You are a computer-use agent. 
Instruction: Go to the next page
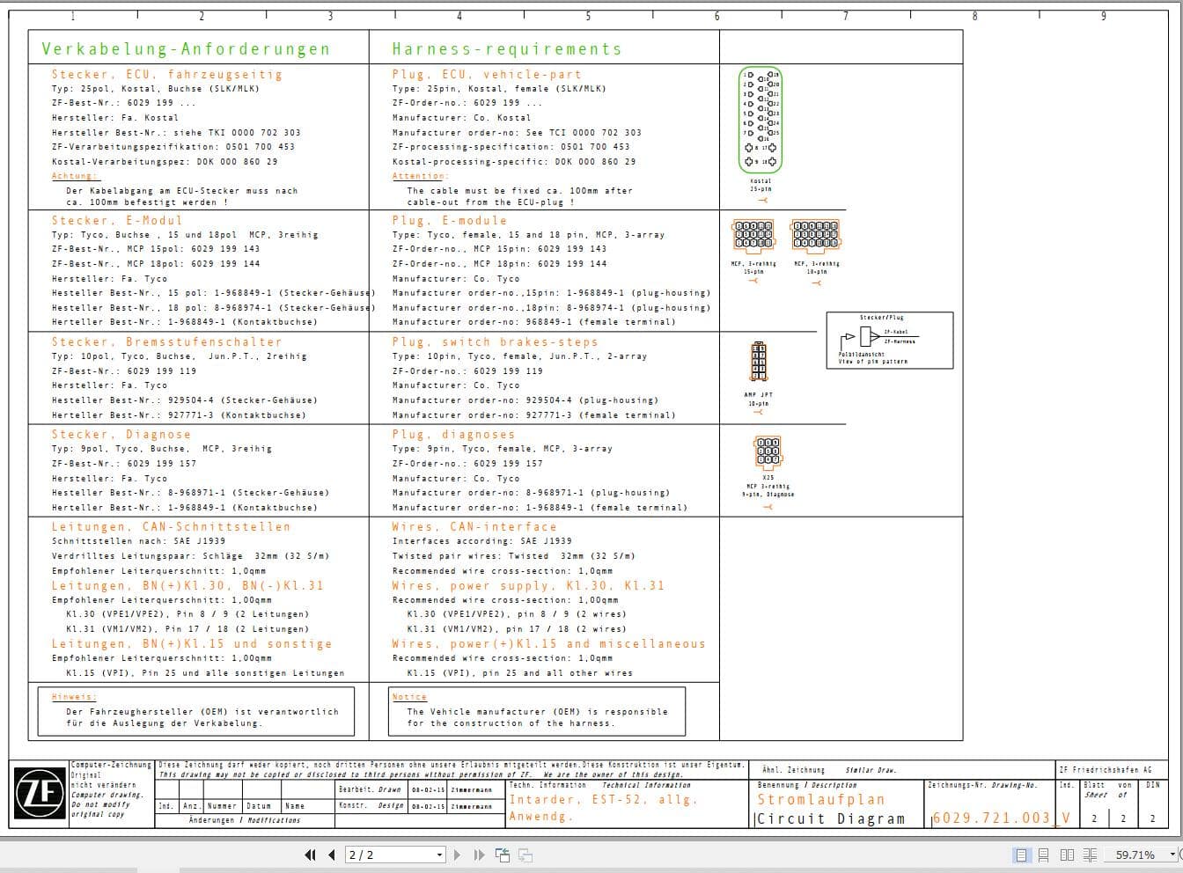coord(457,855)
